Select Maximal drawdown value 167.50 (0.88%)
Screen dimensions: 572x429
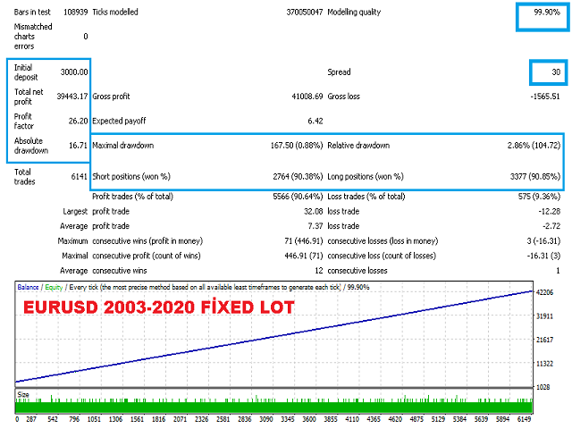click(x=297, y=146)
